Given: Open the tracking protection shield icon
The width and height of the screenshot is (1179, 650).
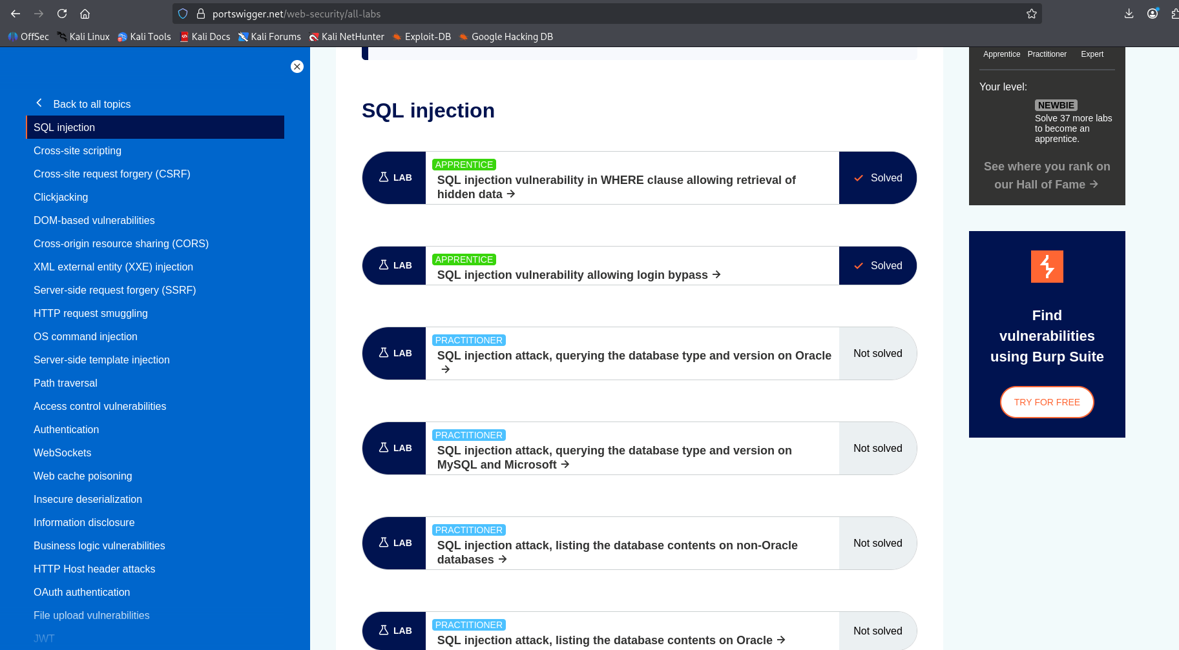Looking at the screenshot, I should coord(183,14).
